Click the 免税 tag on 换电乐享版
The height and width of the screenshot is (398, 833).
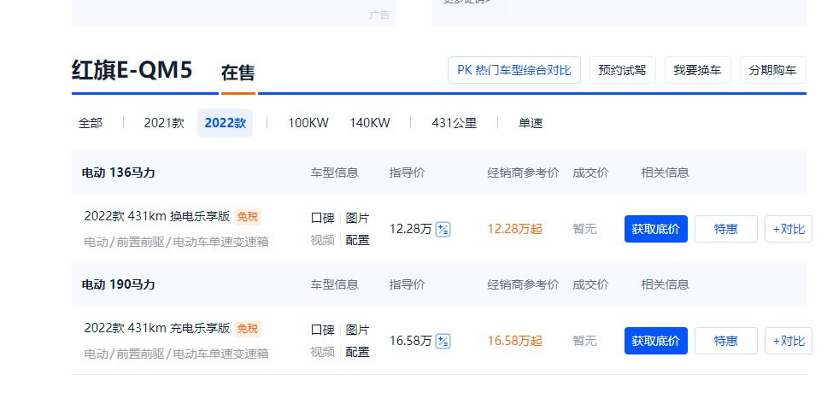[248, 217]
